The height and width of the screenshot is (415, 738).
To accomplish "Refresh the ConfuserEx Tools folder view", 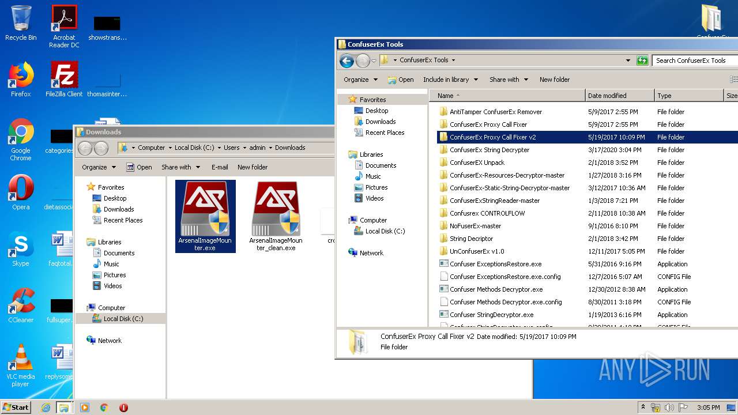I will 642,60.
